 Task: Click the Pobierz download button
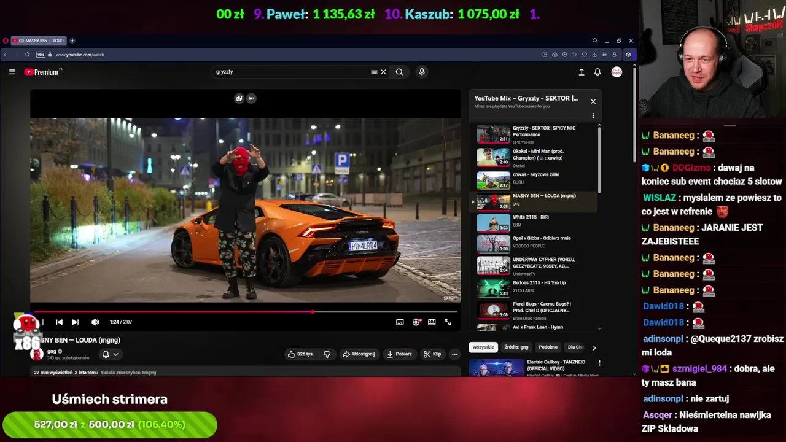click(399, 354)
